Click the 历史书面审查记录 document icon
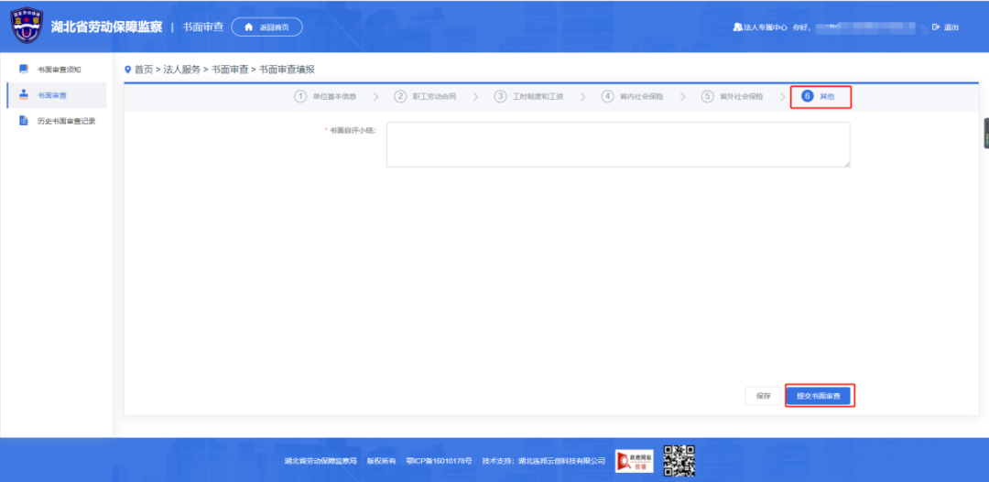The width and height of the screenshot is (989, 482). point(24,121)
